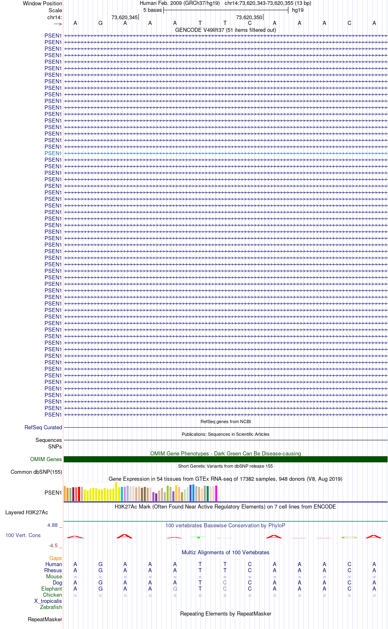Click the dark green OMIM gene bar
This screenshot has width=388, height=629.
225,459
